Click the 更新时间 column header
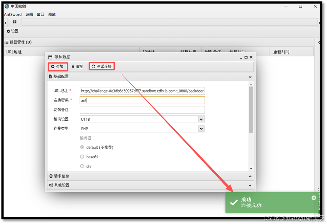The height and width of the screenshot is (224, 327). coord(281,52)
